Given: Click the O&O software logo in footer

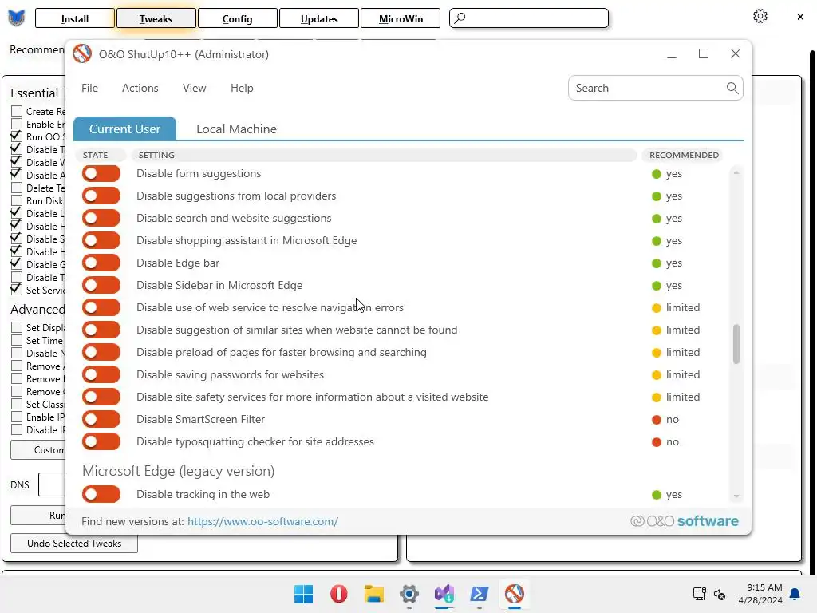Looking at the screenshot, I should pos(684,521).
